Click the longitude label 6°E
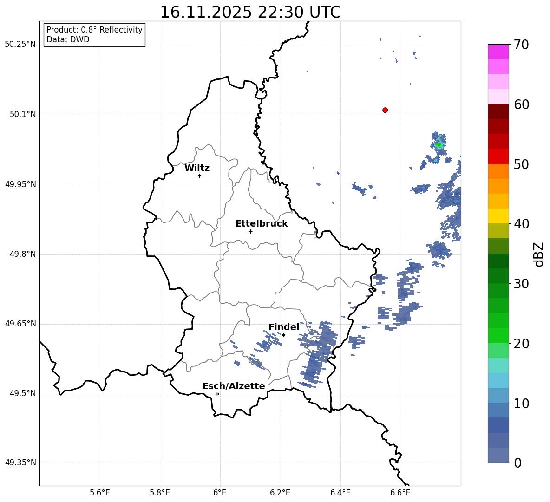This screenshot has height=502, width=550. pyautogui.click(x=220, y=493)
